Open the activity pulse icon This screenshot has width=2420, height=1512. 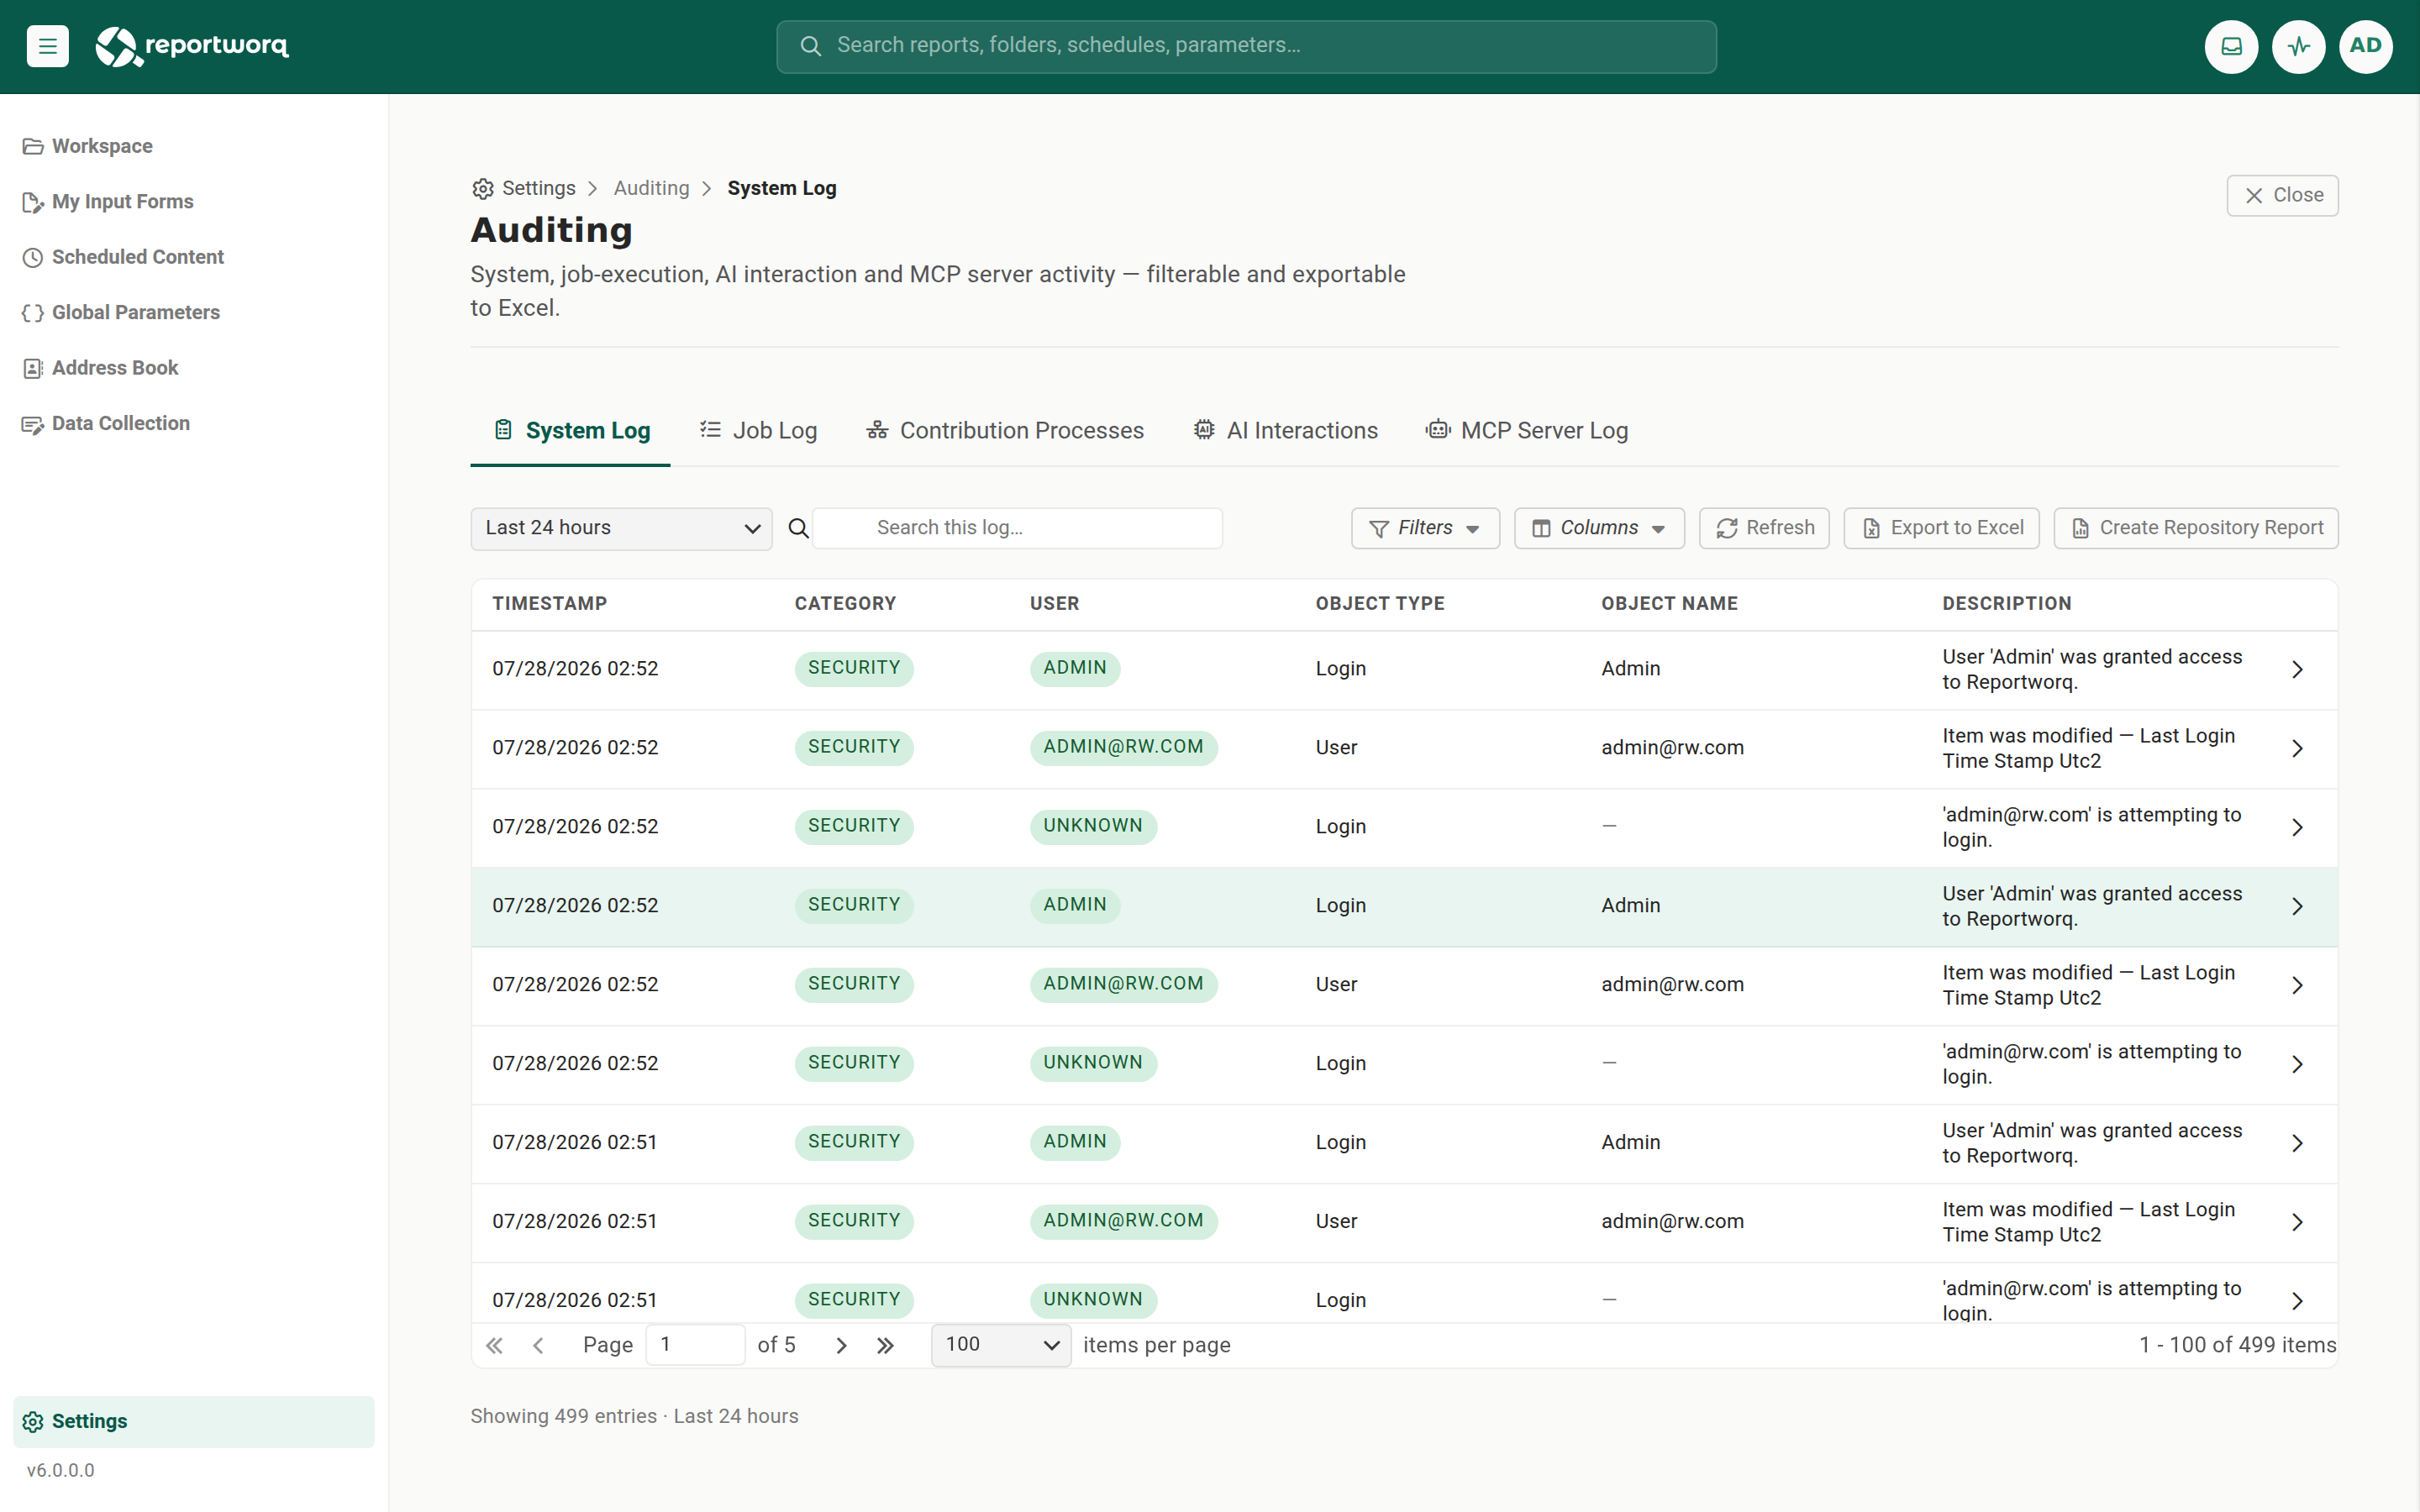coord(2298,46)
